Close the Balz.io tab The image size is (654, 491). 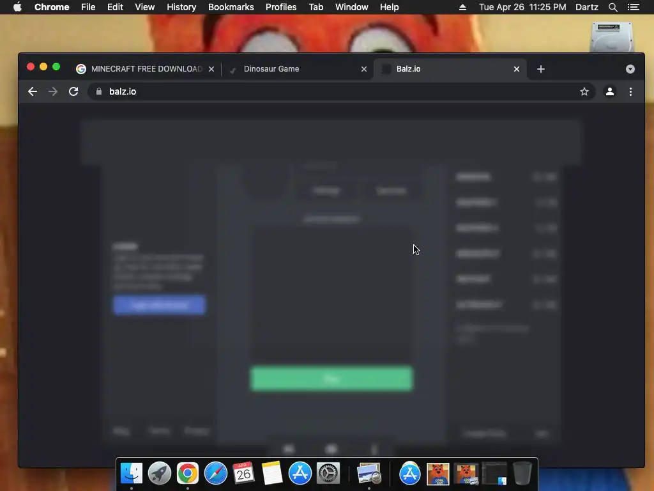coord(517,69)
